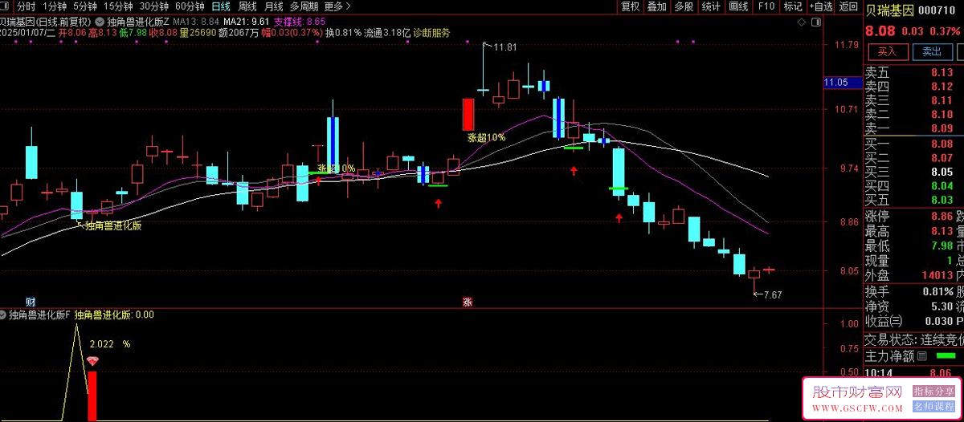Screen dimensions: 964x422
Task: Click the 净资 value 5.30
Action: coord(942,306)
